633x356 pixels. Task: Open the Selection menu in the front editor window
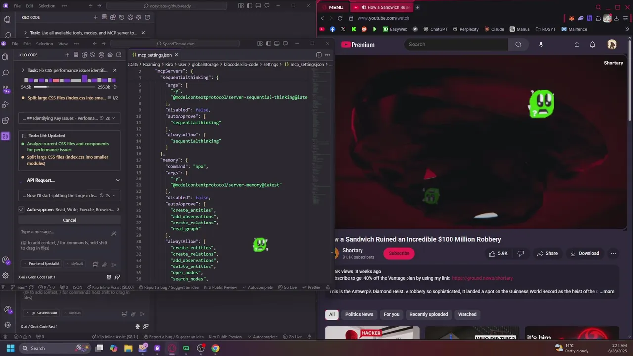coord(44,44)
